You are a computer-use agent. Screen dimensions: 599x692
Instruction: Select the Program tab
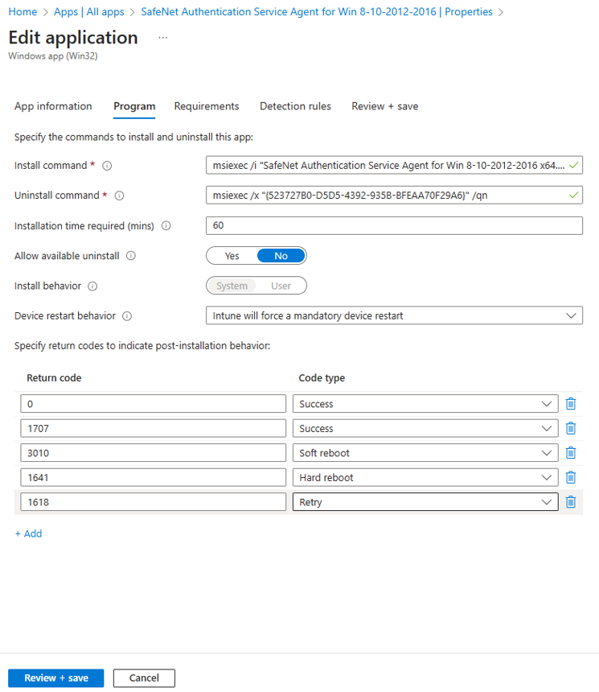[x=134, y=106]
